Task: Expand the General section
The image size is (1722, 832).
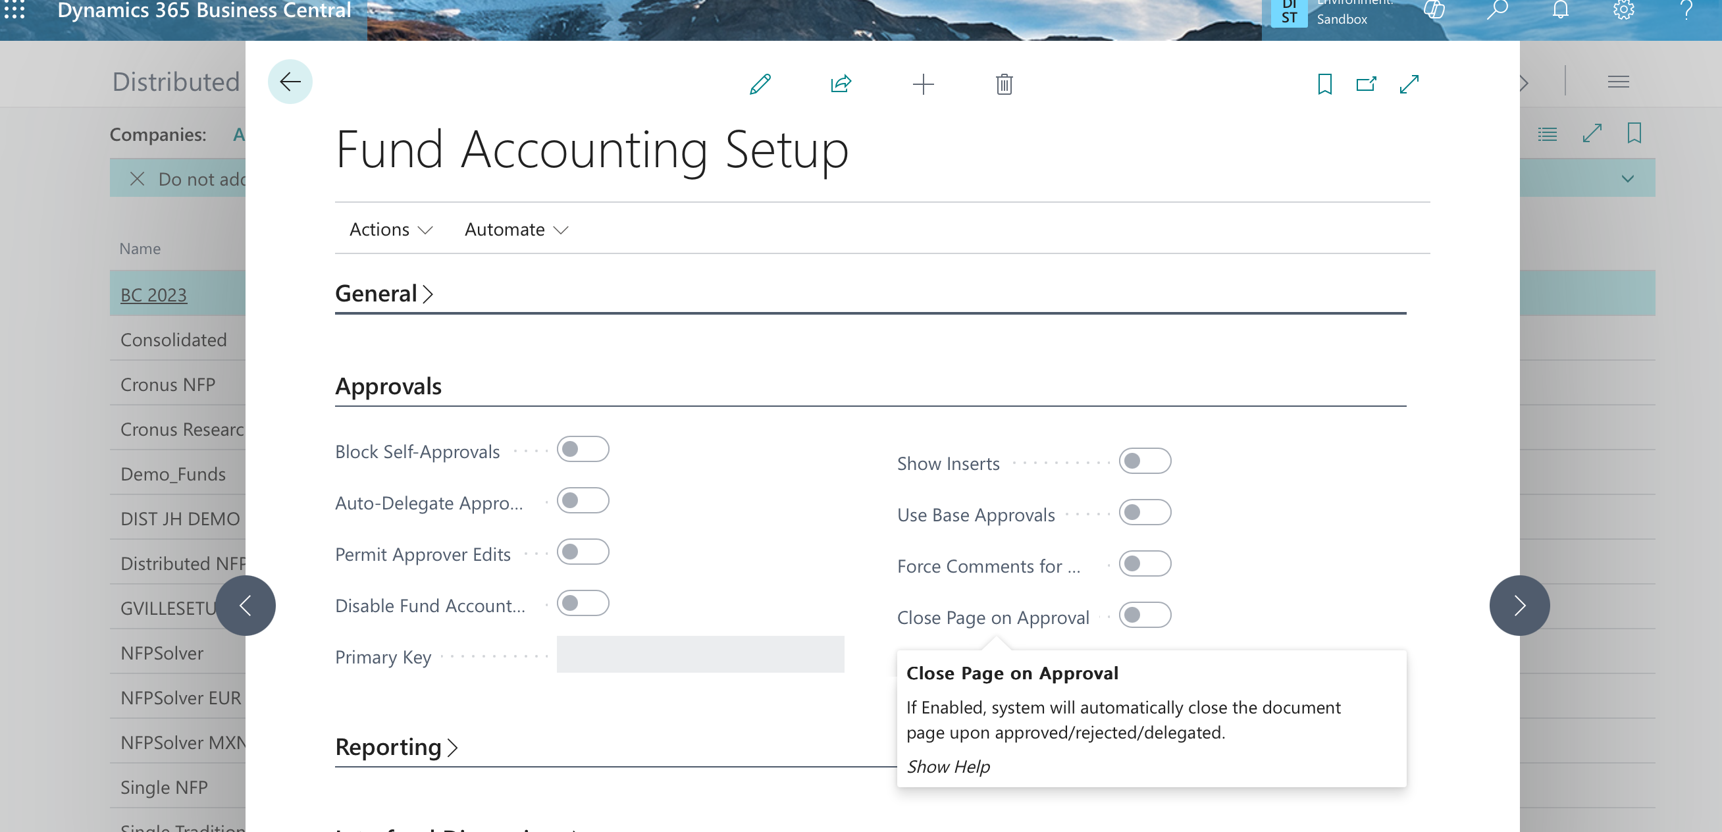Action: pos(384,294)
